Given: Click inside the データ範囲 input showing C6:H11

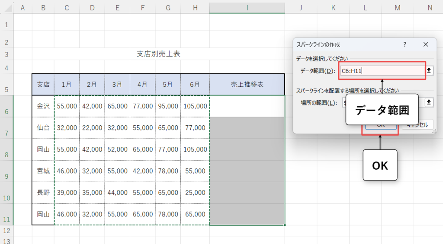Looking at the screenshot, I should click(381, 71).
